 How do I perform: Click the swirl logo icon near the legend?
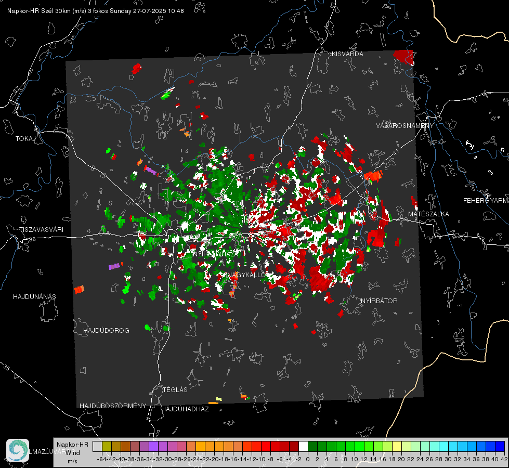click(x=18, y=450)
